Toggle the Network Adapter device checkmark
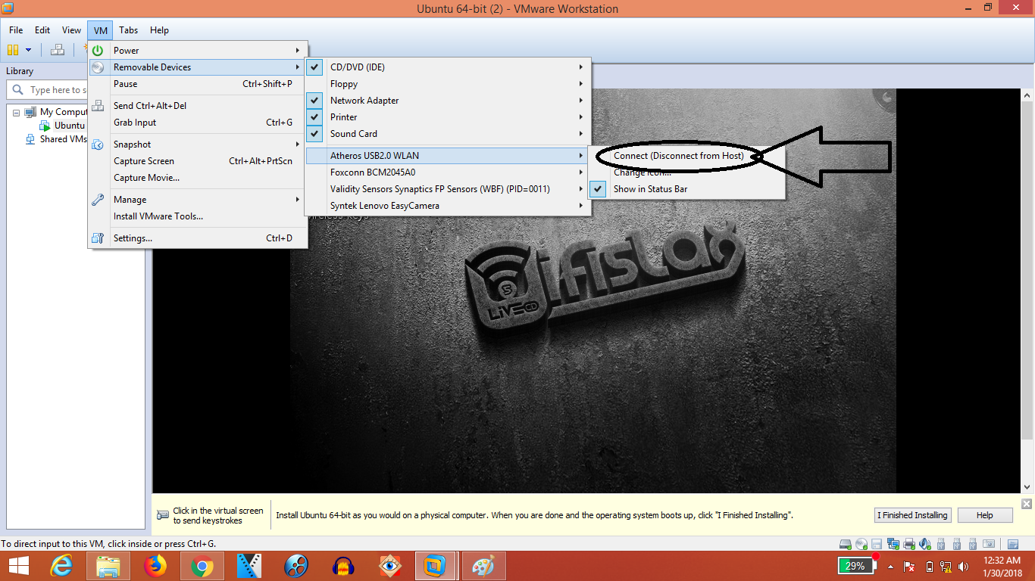 coord(315,101)
